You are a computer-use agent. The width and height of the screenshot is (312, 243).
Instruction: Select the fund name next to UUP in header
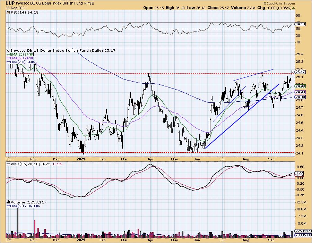pos(49,3)
